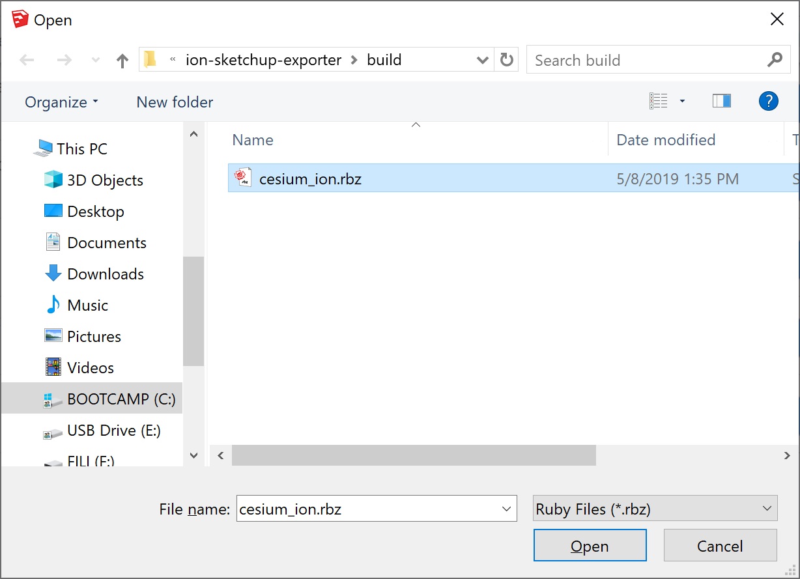Open Downloads in the sidebar

point(106,274)
